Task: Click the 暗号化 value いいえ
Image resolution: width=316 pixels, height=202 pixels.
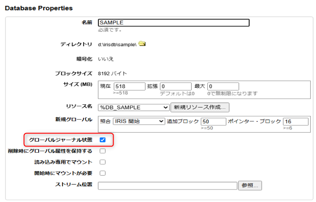Action: coord(106,59)
